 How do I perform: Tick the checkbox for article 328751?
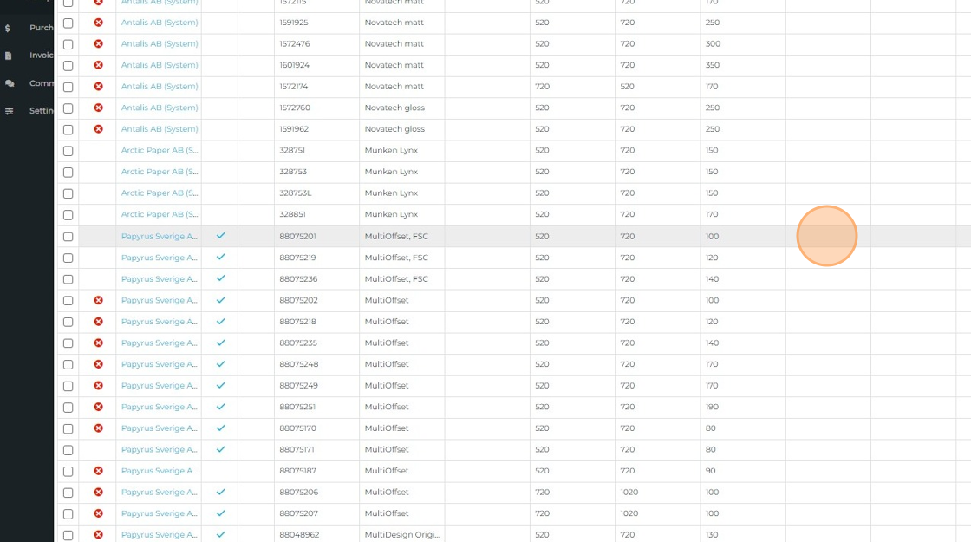pos(68,151)
